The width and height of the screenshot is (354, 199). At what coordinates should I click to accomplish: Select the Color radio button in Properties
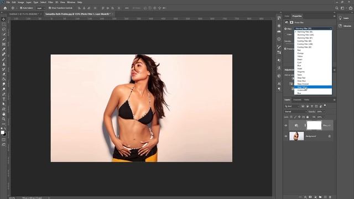(285, 34)
